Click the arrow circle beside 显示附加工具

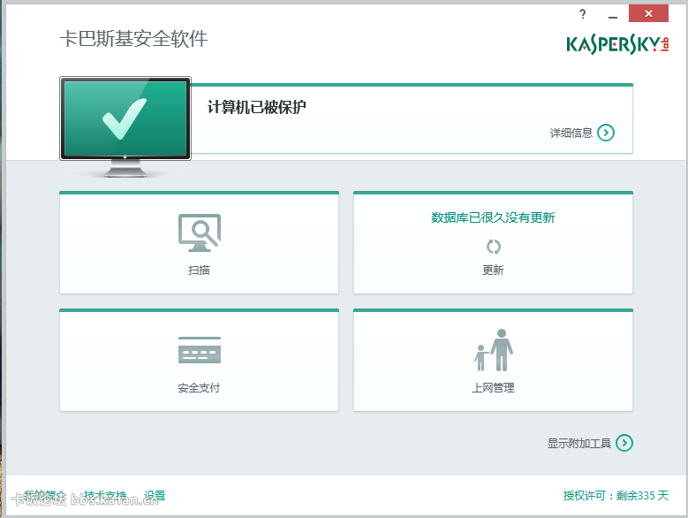coord(624,443)
